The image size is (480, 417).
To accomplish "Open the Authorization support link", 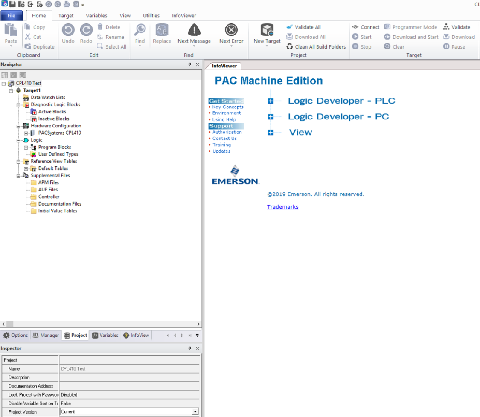I will click(x=227, y=132).
